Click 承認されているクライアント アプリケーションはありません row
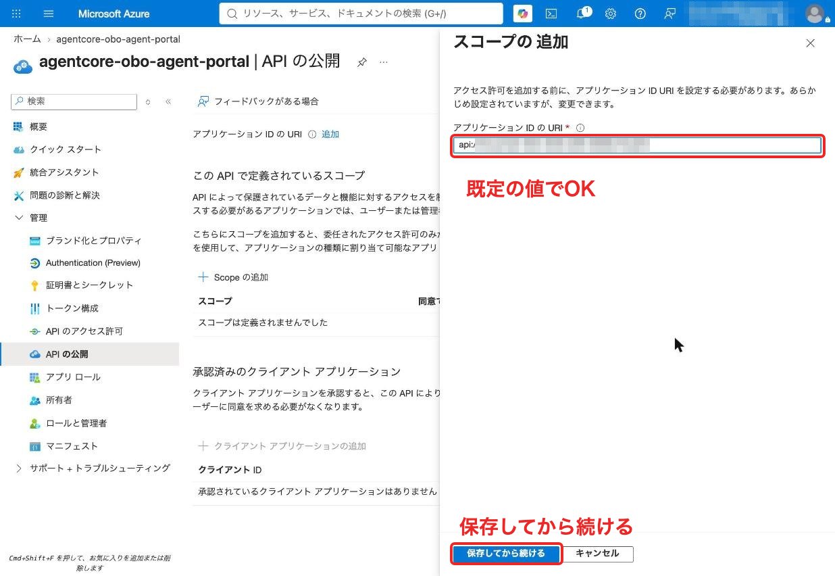The image size is (835, 576). click(316, 491)
